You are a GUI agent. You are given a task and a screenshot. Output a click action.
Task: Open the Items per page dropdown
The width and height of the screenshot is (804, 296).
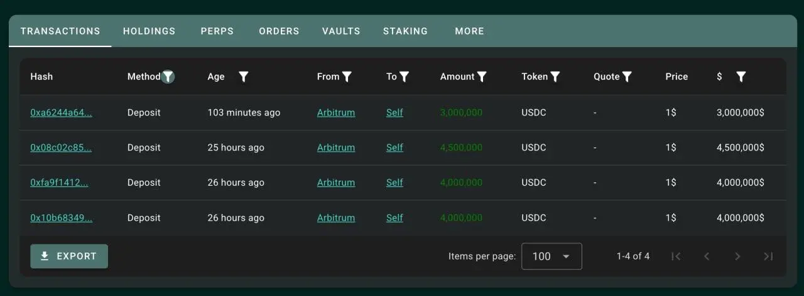pyautogui.click(x=551, y=256)
